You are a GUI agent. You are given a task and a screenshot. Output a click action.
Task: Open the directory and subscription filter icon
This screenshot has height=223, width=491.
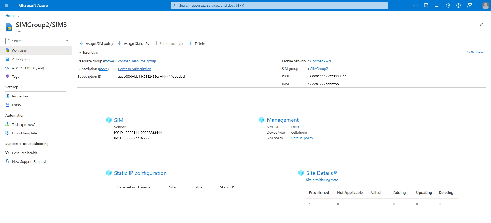(426, 5)
